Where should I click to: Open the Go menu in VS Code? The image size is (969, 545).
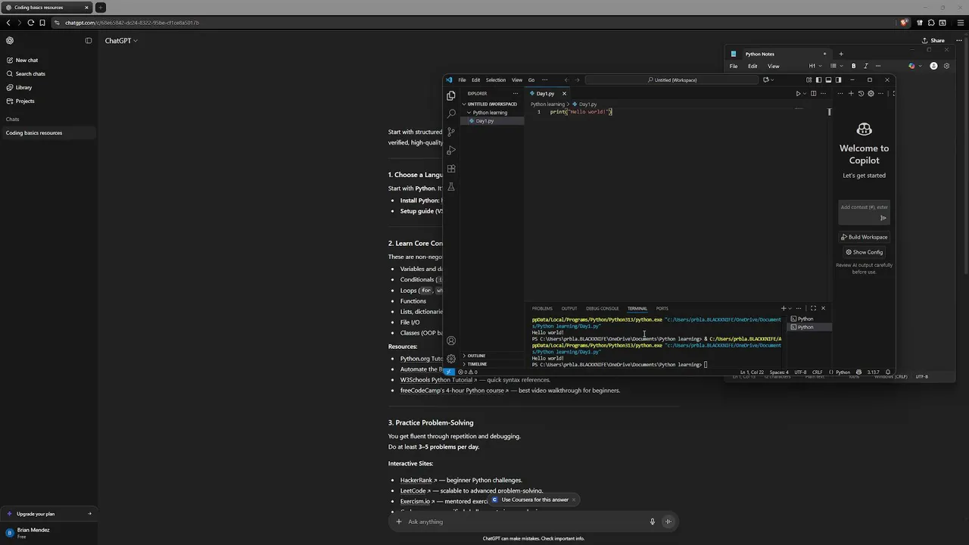coord(531,79)
